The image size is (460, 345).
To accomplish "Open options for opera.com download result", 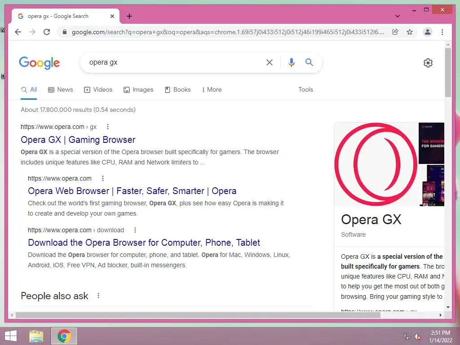I will click(x=135, y=230).
